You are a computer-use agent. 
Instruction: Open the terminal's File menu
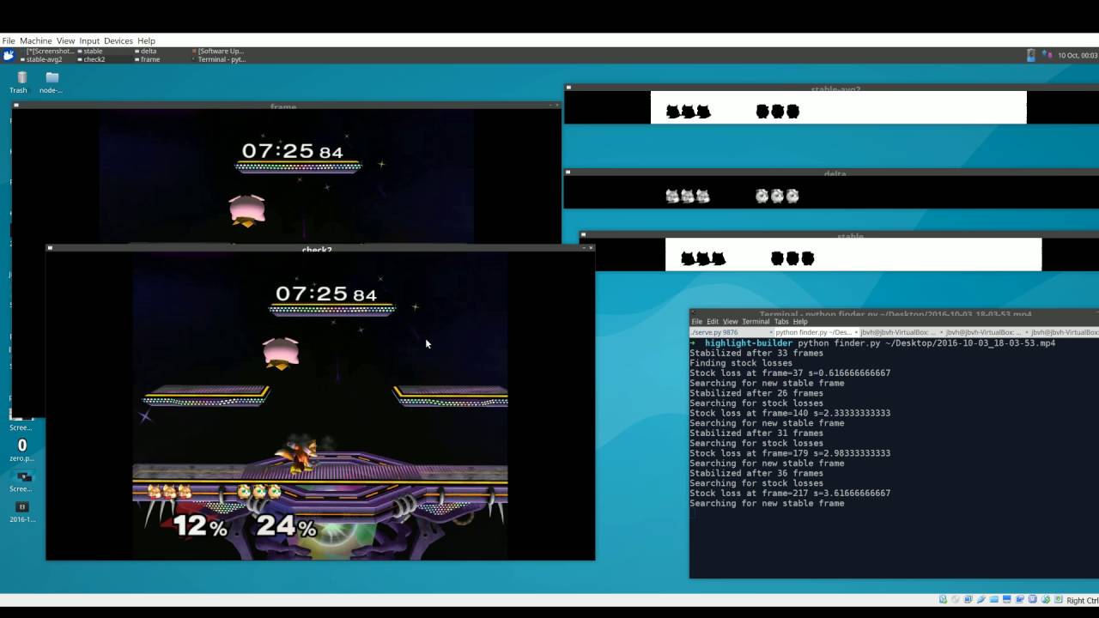pyautogui.click(x=697, y=321)
